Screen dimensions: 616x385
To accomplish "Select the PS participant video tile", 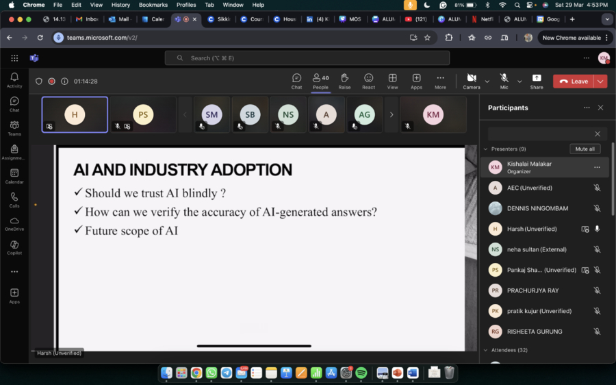I will (143, 115).
